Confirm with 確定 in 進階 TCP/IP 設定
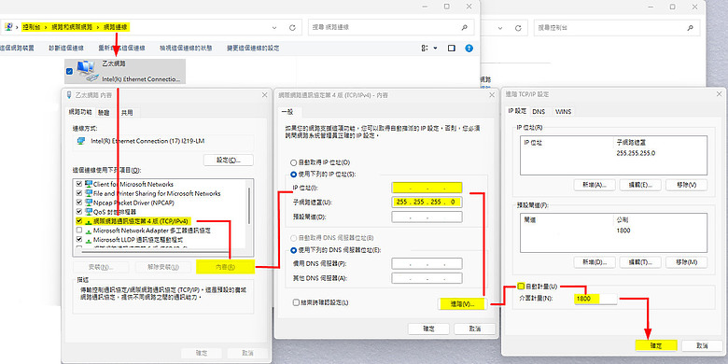728x364 pixels. [x=655, y=346]
